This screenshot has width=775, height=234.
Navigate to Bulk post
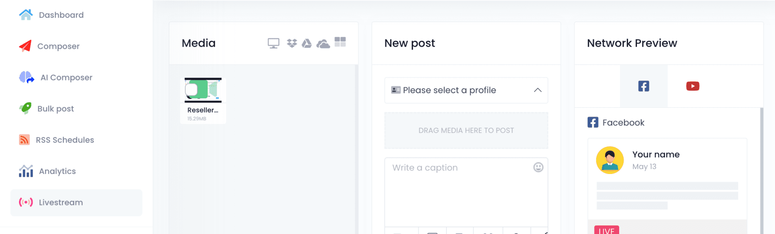point(55,109)
